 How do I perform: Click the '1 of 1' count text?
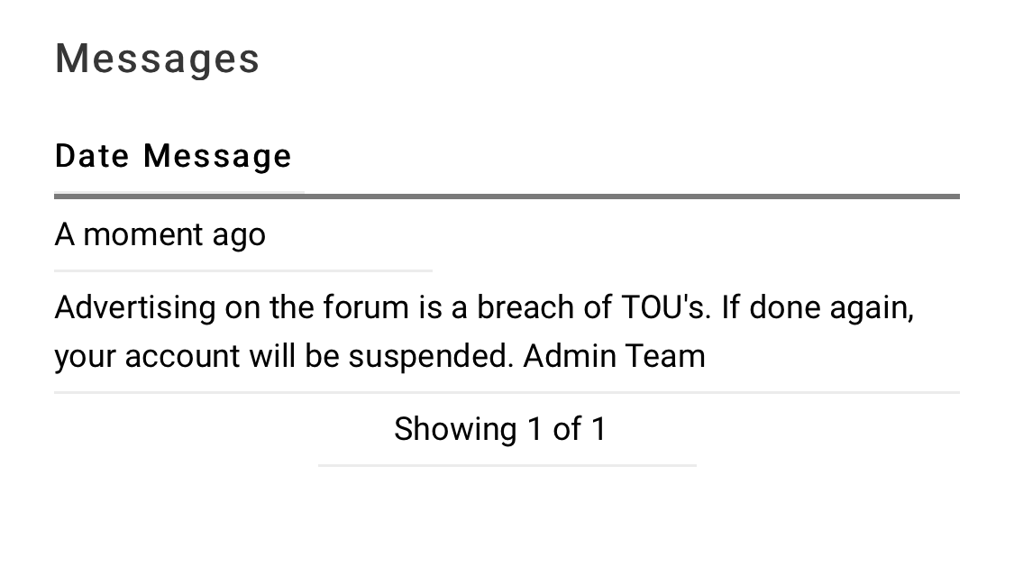(566, 429)
